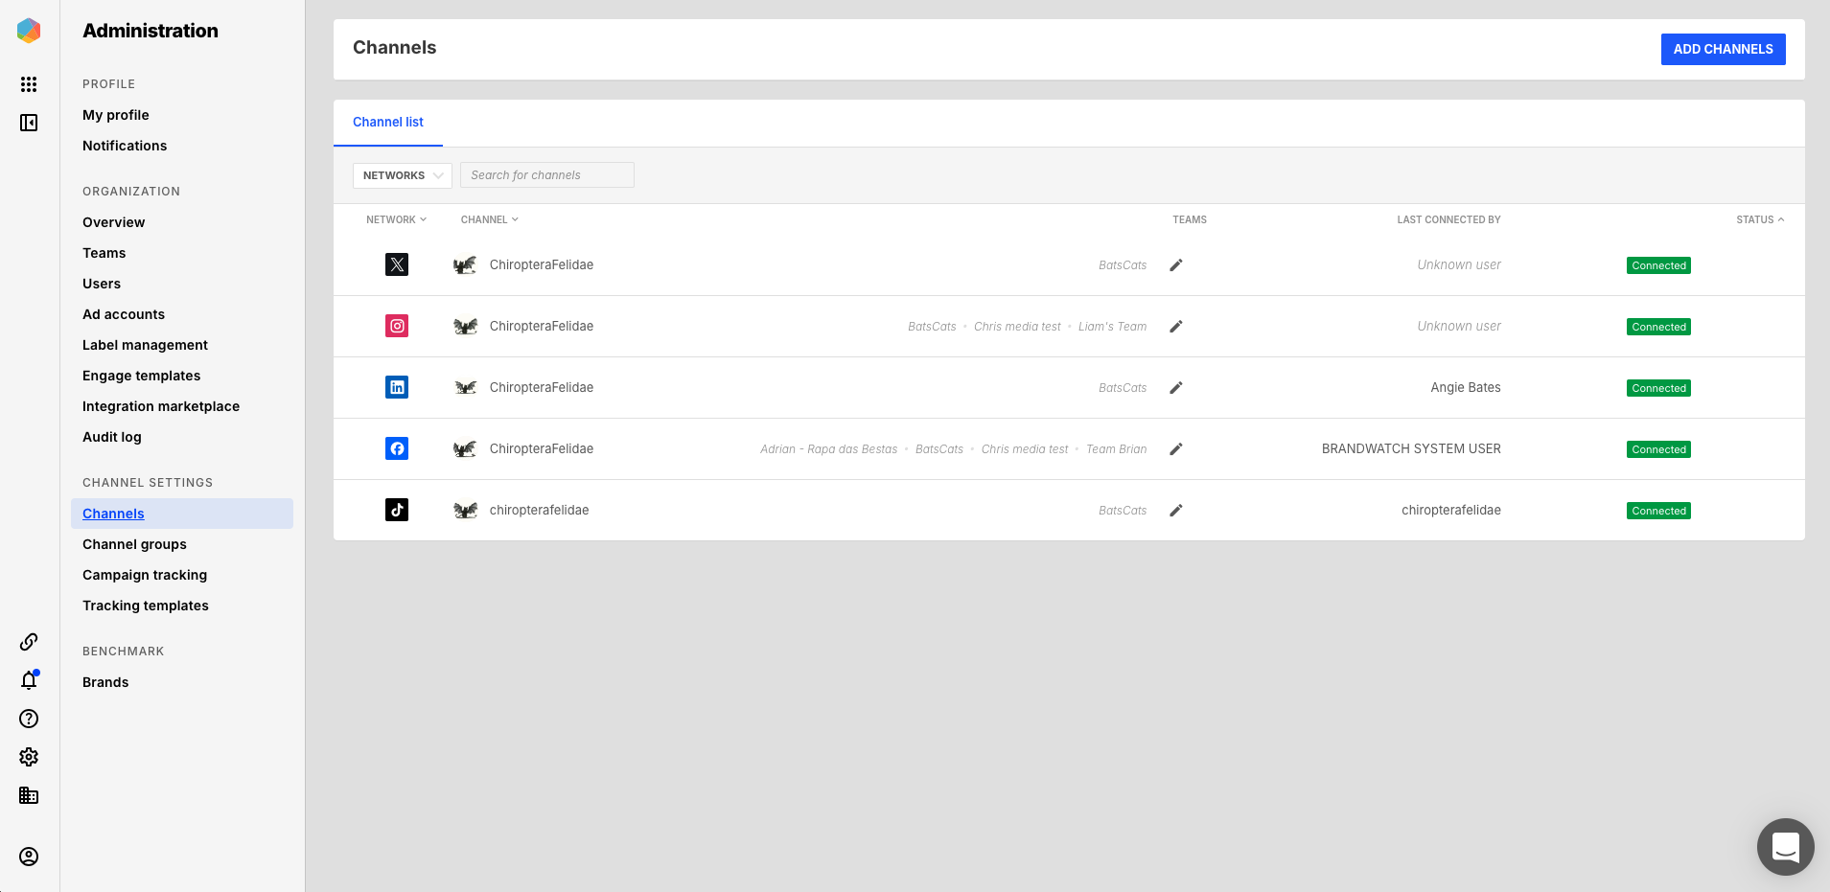Screen dimensions: 1830x892
Task: Click the Instagram network icon
Action: (397, 326)
